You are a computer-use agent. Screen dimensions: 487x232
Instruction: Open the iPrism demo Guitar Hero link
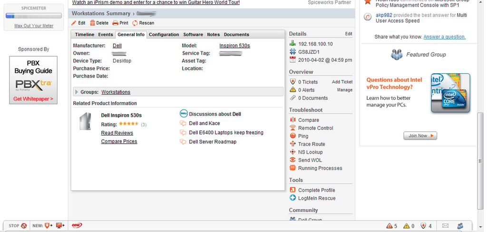[x=156, y=2]
